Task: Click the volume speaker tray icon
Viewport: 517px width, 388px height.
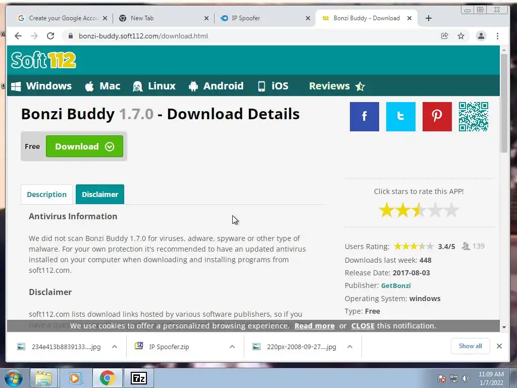Action: click(x=466, y=378)
